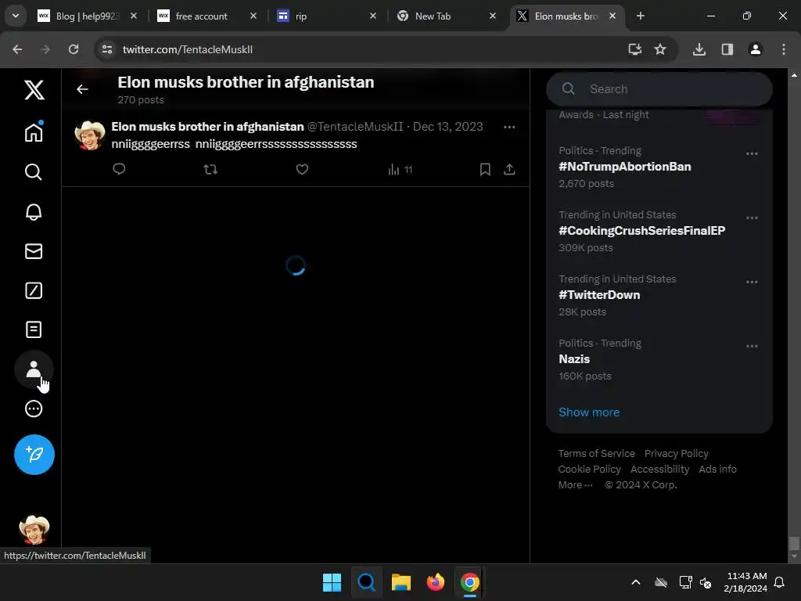Focus the X Search field
The width and height of the screenshot is (801, 601).
pos(659,89)
